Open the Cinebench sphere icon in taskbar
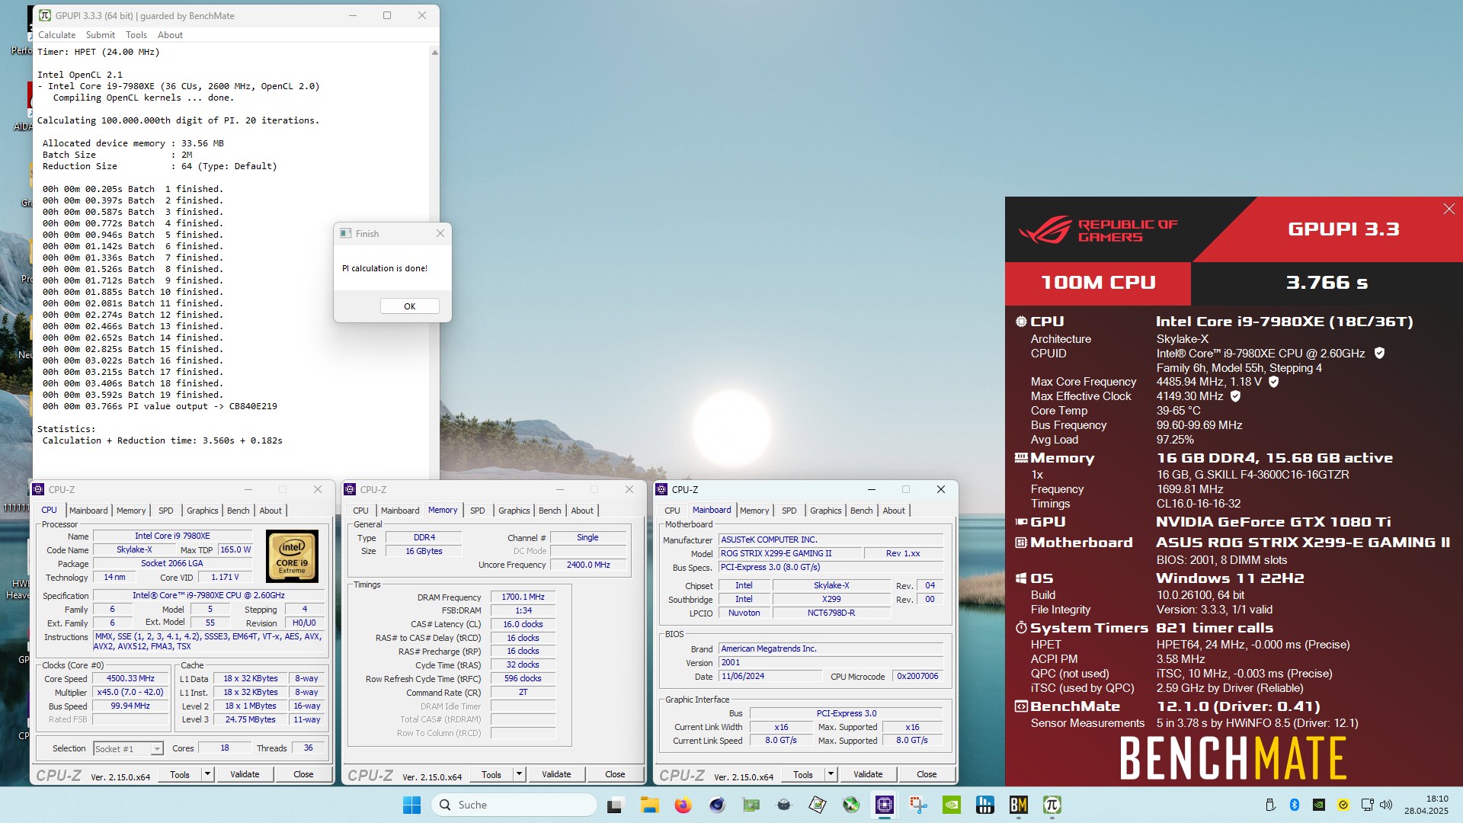 pos(716,805)
